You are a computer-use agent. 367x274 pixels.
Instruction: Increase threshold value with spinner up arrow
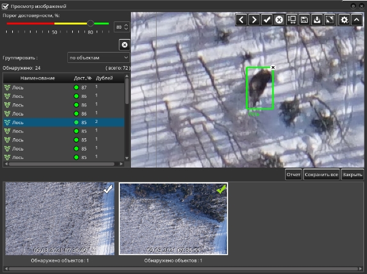(x=126, y=25)
